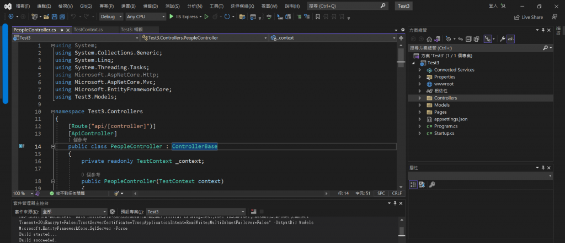Click the package manager settings gear icon

112,212
